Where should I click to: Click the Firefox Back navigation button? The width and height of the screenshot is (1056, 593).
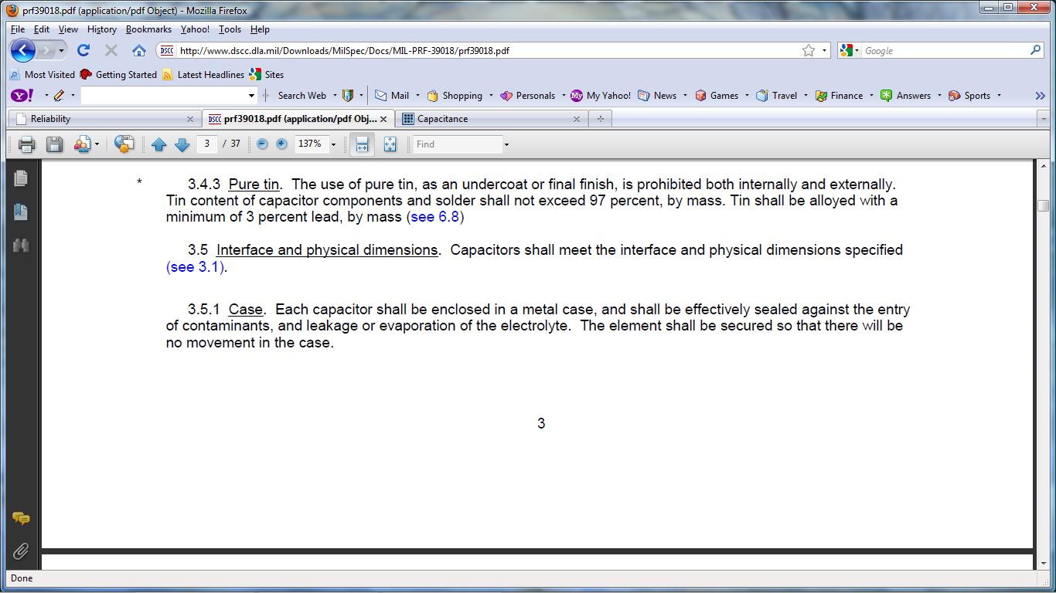click(x=22, y=50)
